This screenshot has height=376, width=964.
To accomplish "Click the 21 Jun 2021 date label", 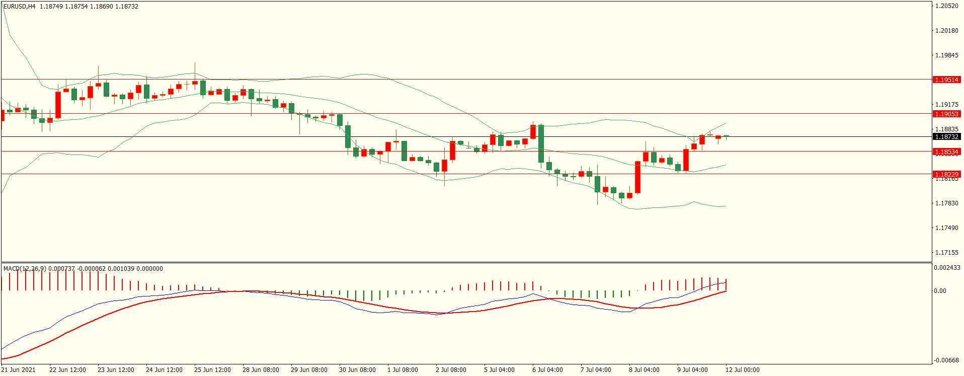I will [19, 370].
